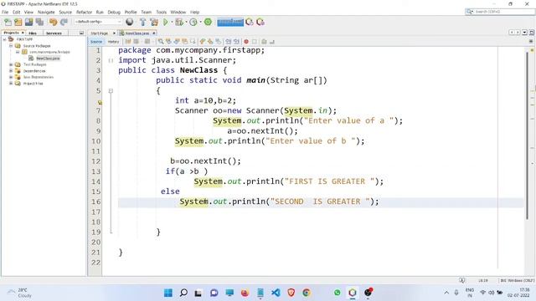The width and height of the screenshot is (536, 301).
Task: Click the Profile Project clock icon
Action: pos(193,23)
